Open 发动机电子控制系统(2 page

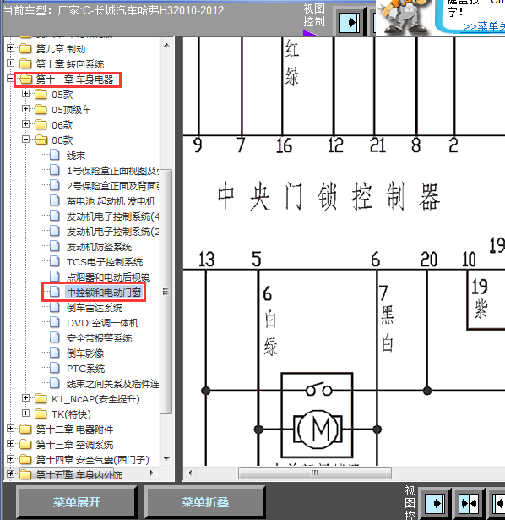112,232
